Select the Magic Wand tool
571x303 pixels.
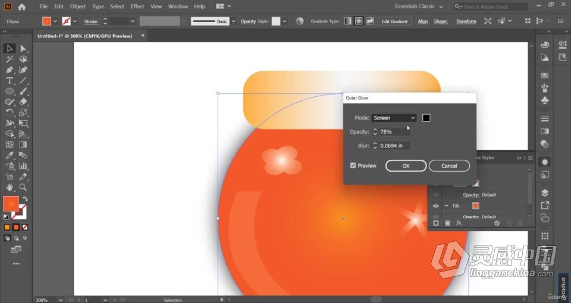(10, 59)
